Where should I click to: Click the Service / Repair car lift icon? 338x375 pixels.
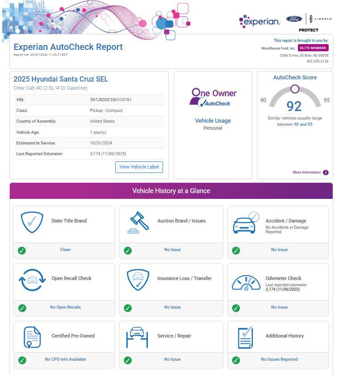[x=137, y=337]
